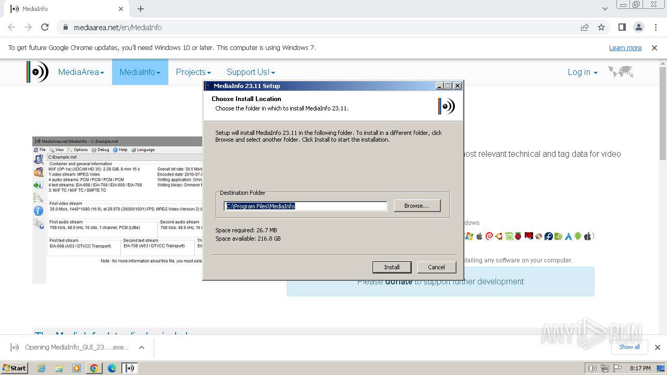Switch to Chrome on the taskbar
The image size is (667, 375).
pos(94,368)
